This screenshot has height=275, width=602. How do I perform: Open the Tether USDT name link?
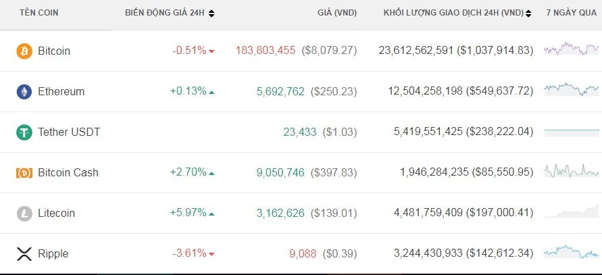pos(69,132)
